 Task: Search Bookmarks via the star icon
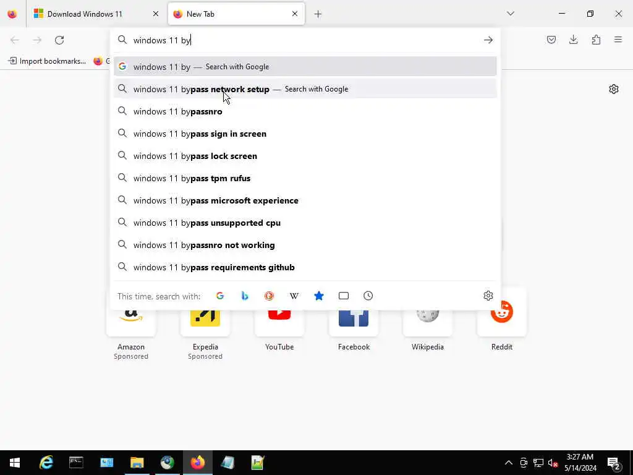click(318, 296)
